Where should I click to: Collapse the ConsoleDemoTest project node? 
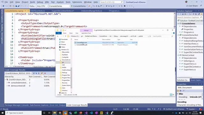[x=178, y=35]
